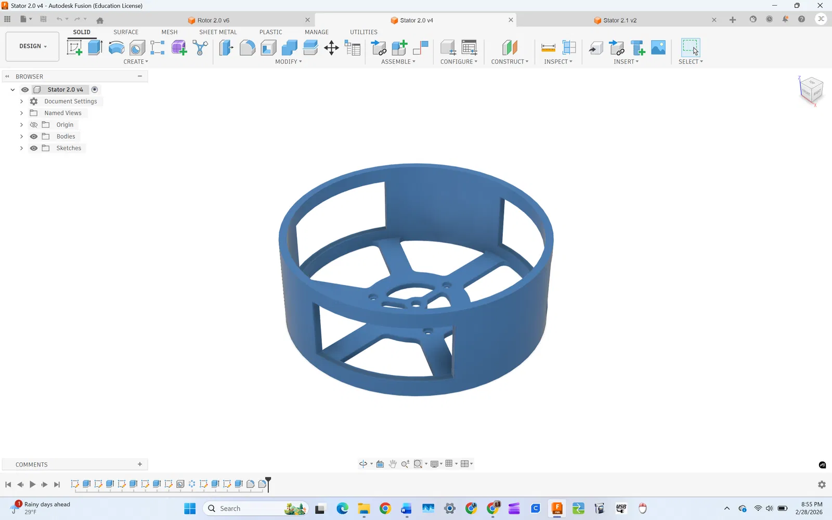Switch to the SURFACE tab
Image resolution: width=832 pixels, height=520 pixels.
126,32
